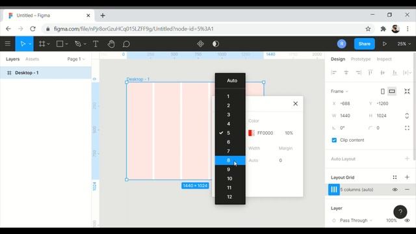Viewport: 416px width, 234px height.
Task: Open shape tools chevron
Action: [x=66, y=44]
